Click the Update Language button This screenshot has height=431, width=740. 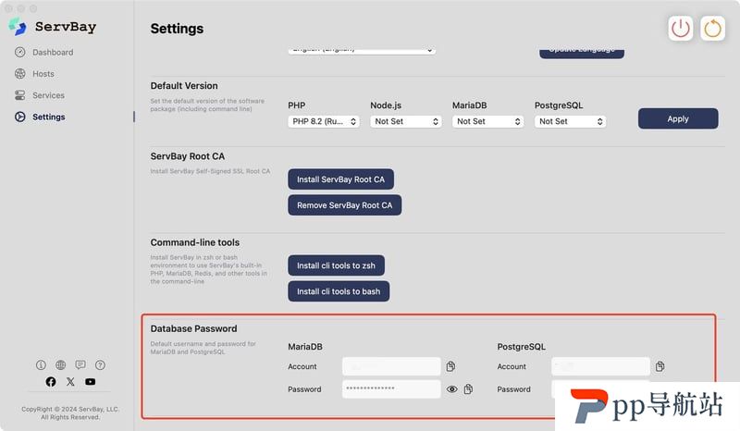coord(582,53)
